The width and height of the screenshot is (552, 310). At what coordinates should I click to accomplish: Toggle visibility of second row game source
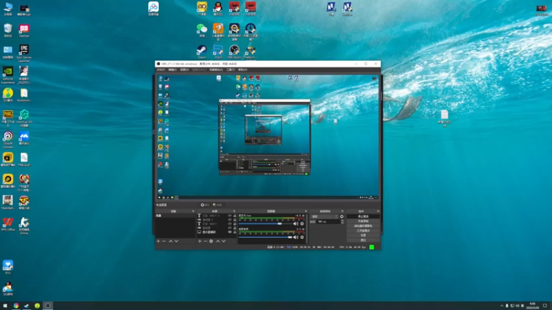point(230,220)
